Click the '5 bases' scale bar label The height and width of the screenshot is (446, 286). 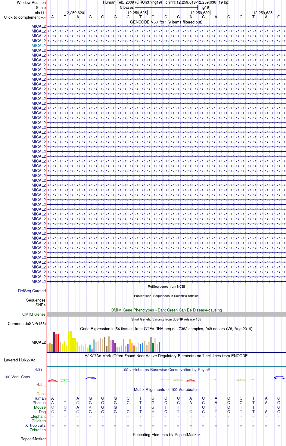(127, 7)
